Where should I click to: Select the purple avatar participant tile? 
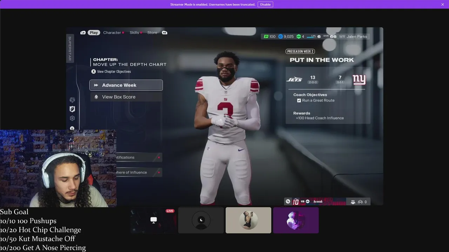(x=296, y=220)
